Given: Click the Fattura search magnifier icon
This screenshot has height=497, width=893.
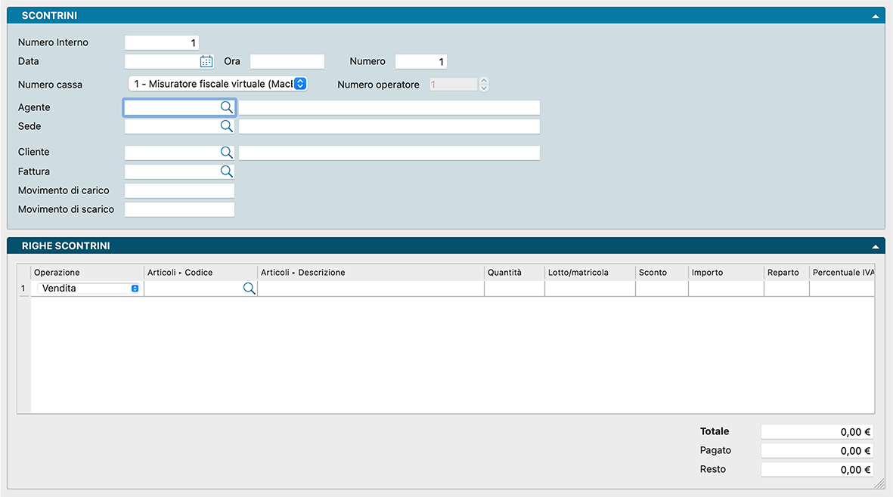Looking at the screenshot, I should pos(226,171).
